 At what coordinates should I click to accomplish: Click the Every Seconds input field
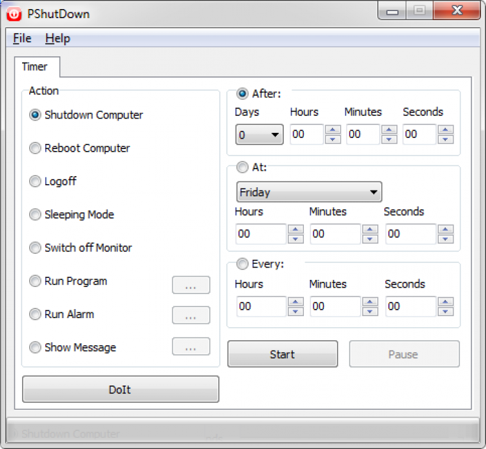click(x=411, y=306)
